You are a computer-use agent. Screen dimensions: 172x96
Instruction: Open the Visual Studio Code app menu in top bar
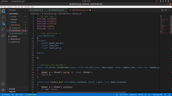pyautogui.click(x=18, y=1)
